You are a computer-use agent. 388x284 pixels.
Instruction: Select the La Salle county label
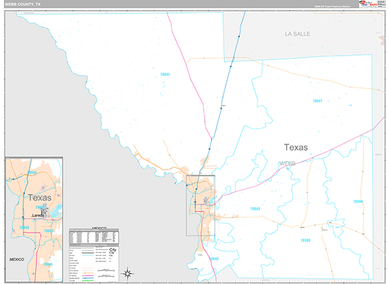coord(298,32)
